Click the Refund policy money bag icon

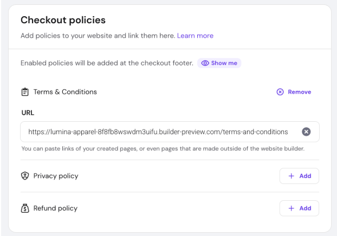pos(25,208)
